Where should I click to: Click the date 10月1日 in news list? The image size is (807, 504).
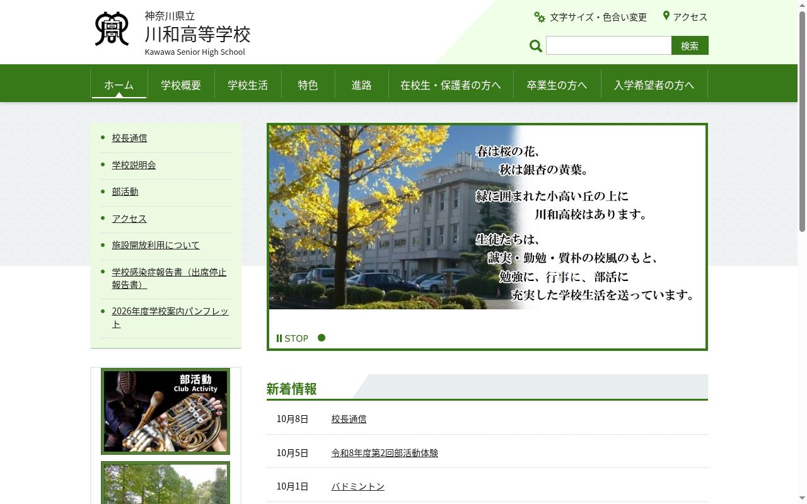pyautogui.click(x=293, y=486)
